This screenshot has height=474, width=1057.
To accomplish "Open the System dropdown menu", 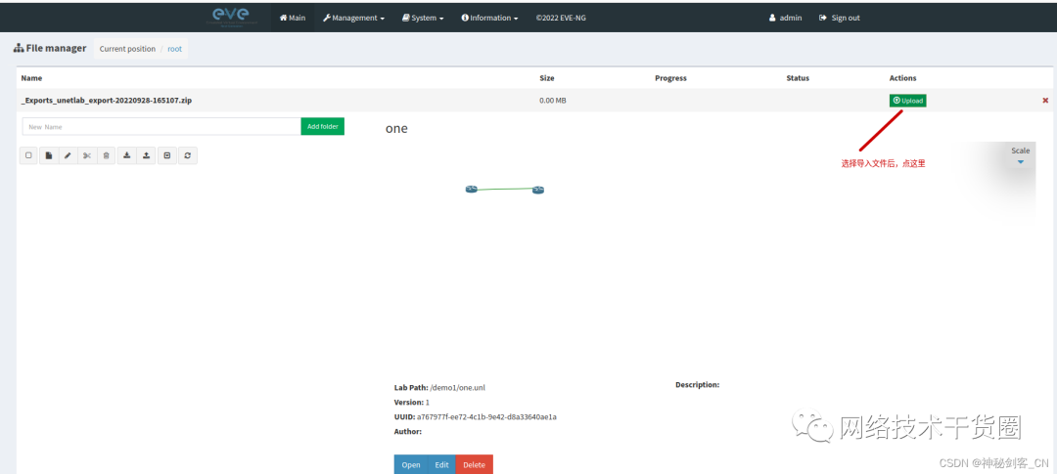I will 424,19.
